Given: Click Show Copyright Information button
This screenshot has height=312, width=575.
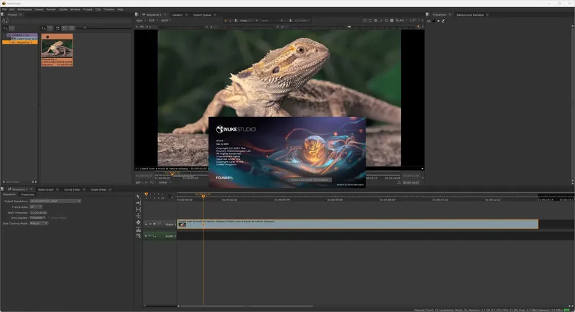Looking at the screenshot, I should pos(310,179).
